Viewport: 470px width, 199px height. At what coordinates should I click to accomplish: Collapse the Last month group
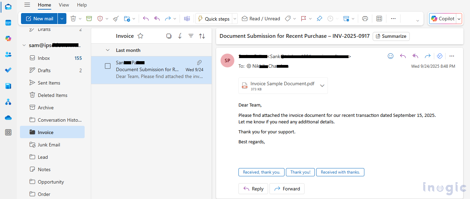108,50
